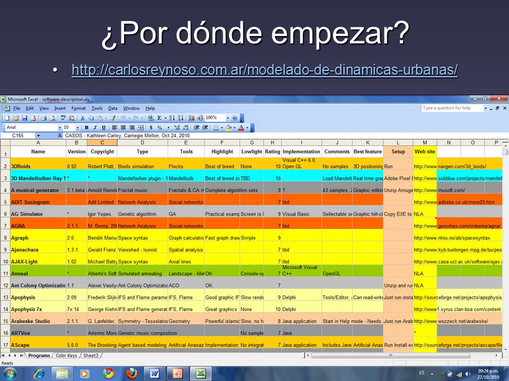Open the Data menu
Viewport: 509px width, 381px height.
(x=112, y=108)
